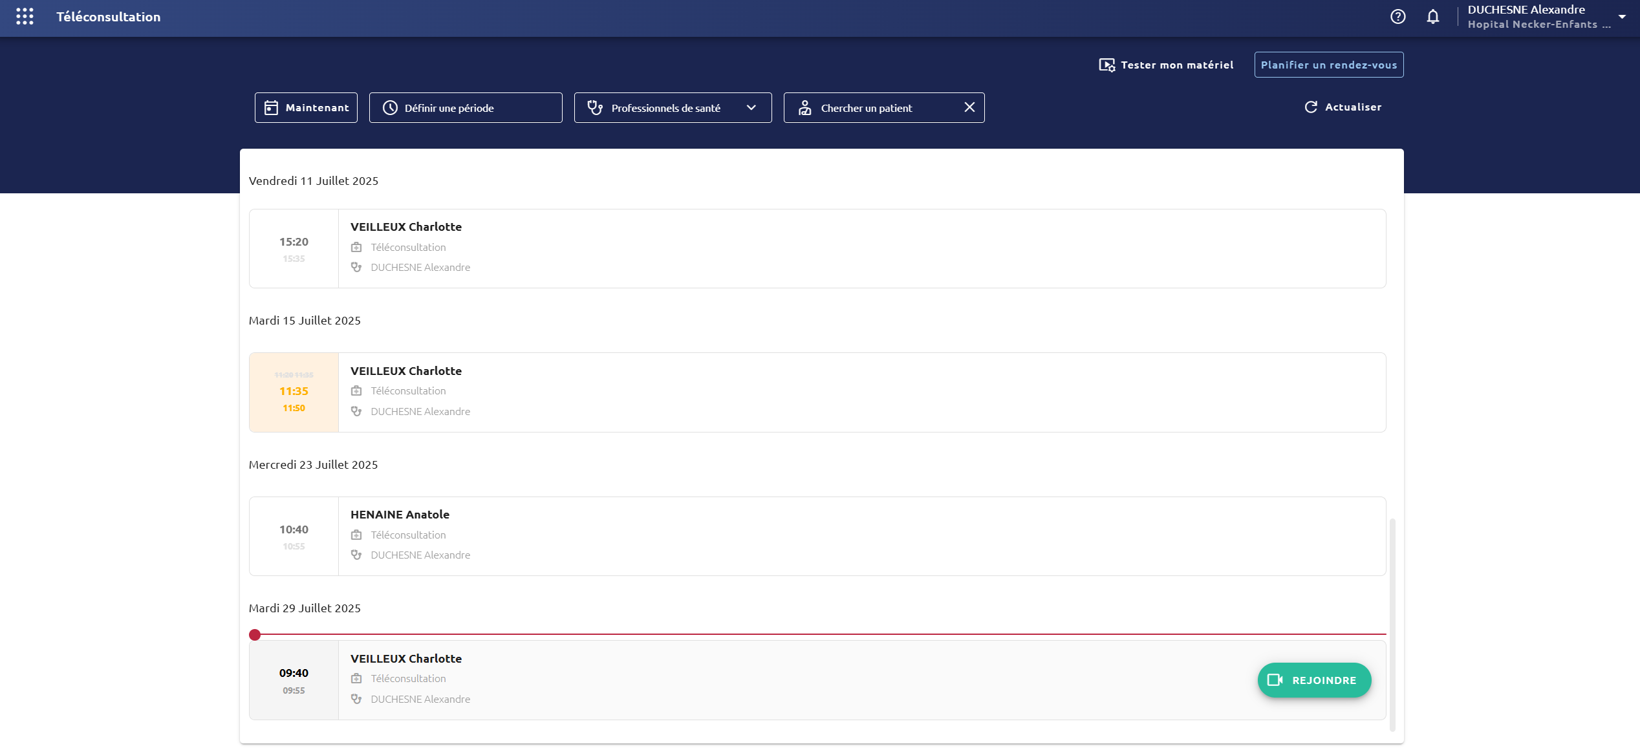The width and height of the screenshot is (1640, 748).
Task: Click the camera test icon beside Tester mon matériel
Action: (x=1106, y=65)
